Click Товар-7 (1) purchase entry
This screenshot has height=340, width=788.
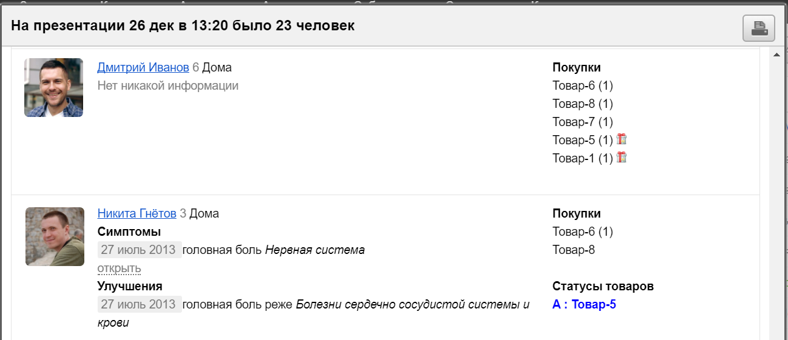click(x=582, y=122)
